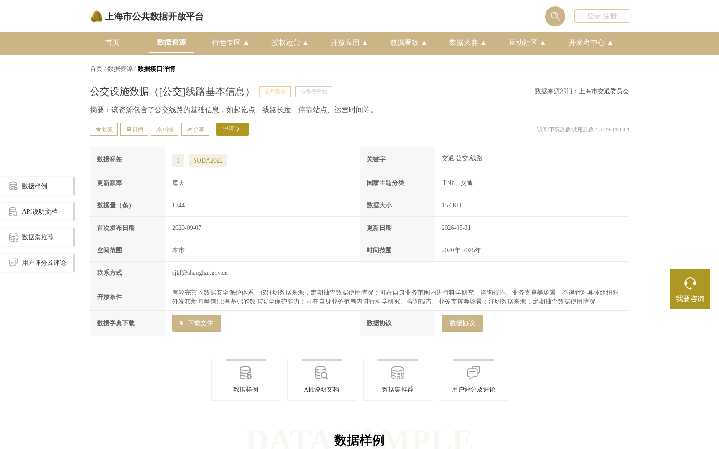
Task: Click the headset icon in 我要咨询
Action: coord(690,283)
